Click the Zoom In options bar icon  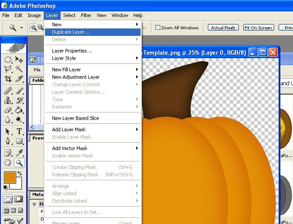point(34,28)
